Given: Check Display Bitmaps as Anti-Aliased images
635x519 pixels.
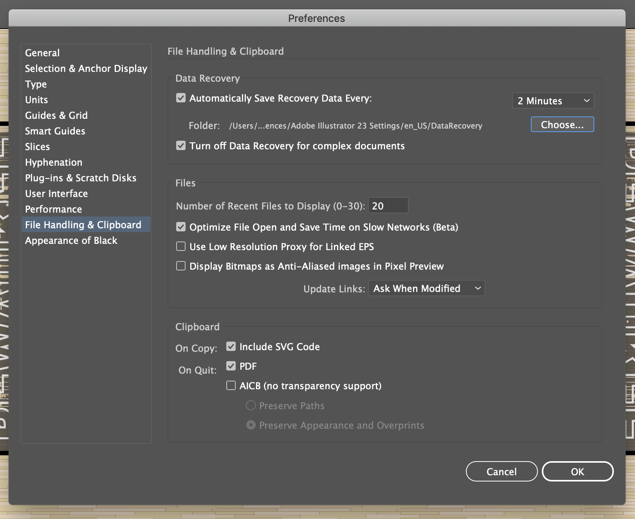Looking at the screenshot, I should [x=180, y=266].
